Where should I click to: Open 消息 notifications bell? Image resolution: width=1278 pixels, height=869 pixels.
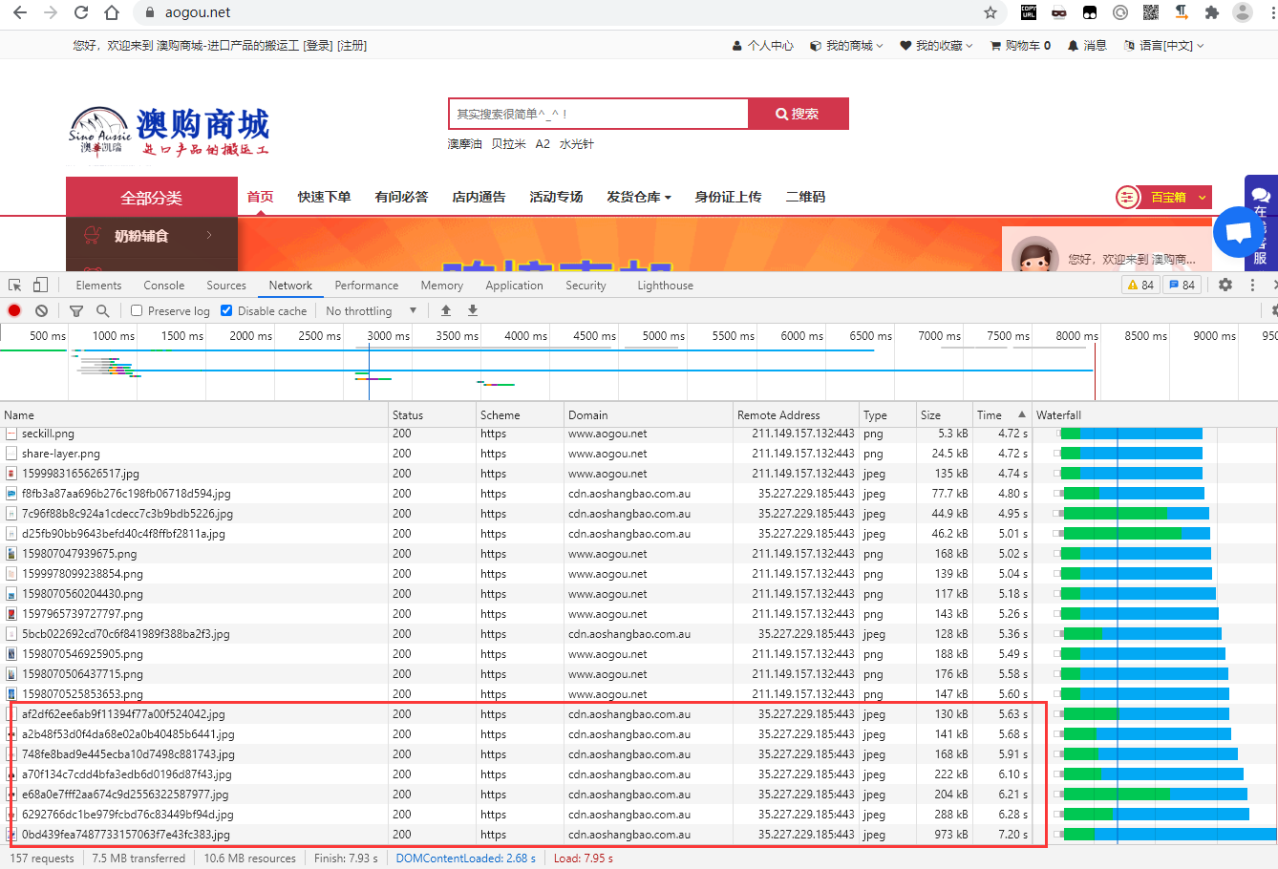(x=1087, y=45)
